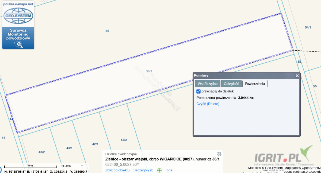Click parcel label 42/2

click(124, 140)
